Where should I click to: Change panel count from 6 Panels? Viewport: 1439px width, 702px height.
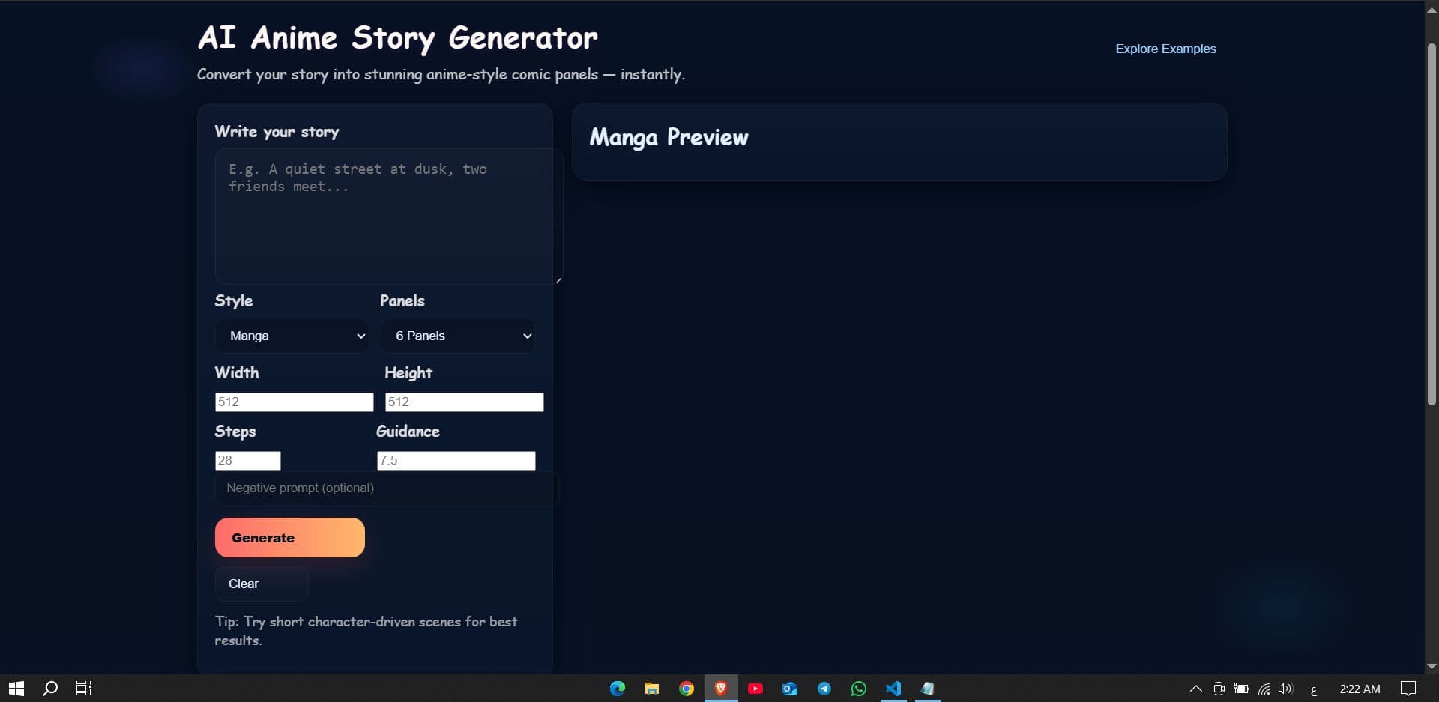click(458, 336)
